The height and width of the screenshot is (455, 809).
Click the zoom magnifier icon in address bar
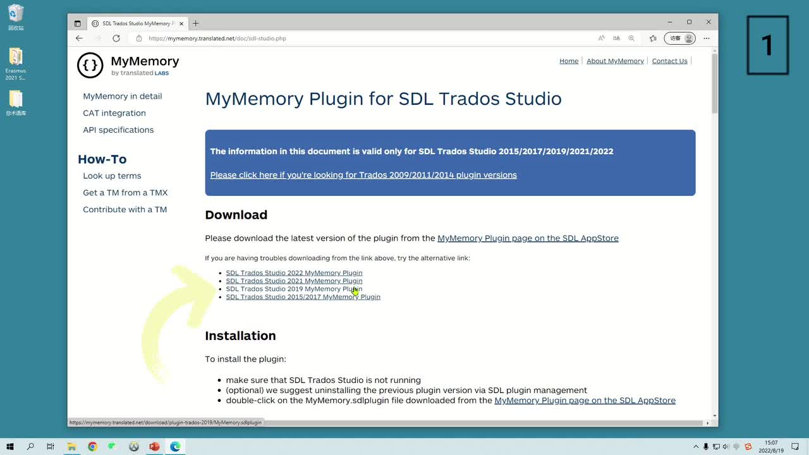coord(631,39)
